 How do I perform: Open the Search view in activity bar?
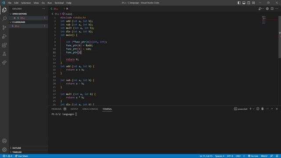pyautogui.click(x=4, y=18)
